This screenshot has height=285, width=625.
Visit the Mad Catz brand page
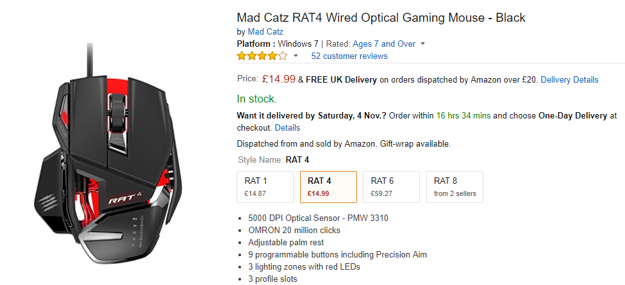pos(265,31)
